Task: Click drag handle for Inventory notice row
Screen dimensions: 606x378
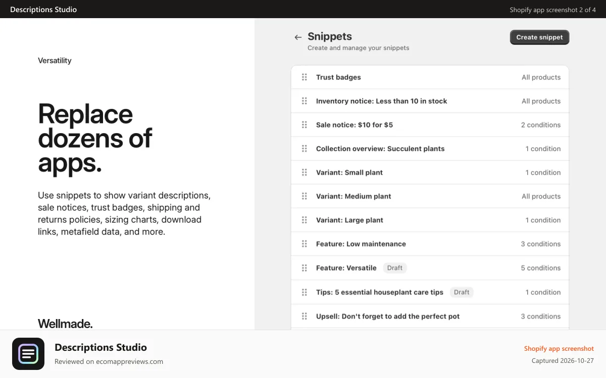Action: [x=305, y=101]
